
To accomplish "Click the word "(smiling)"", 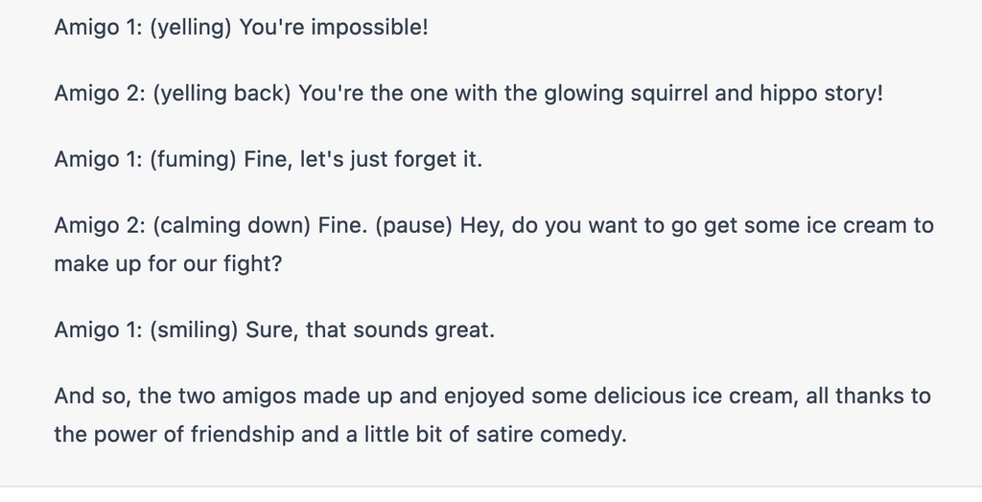I will tap(194, 330).
